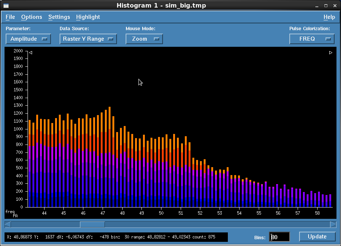
Task: Open the File menu
Action: pyautogui.click(x=10, y=17)
